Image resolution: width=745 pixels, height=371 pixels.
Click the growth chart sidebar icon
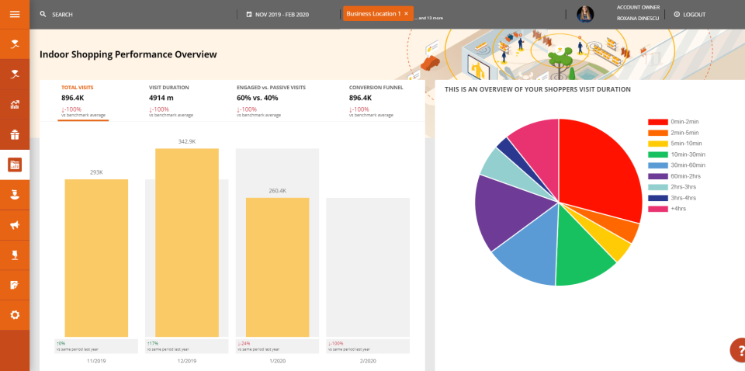(x=15, y=105)
